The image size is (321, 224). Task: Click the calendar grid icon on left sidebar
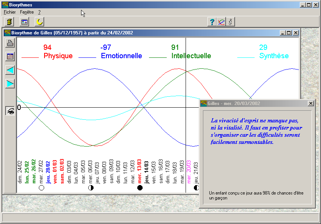pyautogui.click(x=10, y=56)
